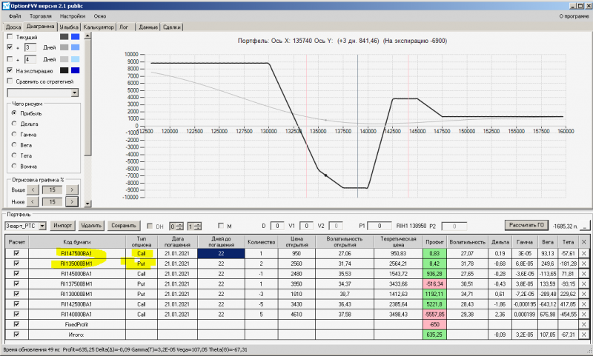Select the Тета radio button

pyautogui.click(x=14, y=155)
